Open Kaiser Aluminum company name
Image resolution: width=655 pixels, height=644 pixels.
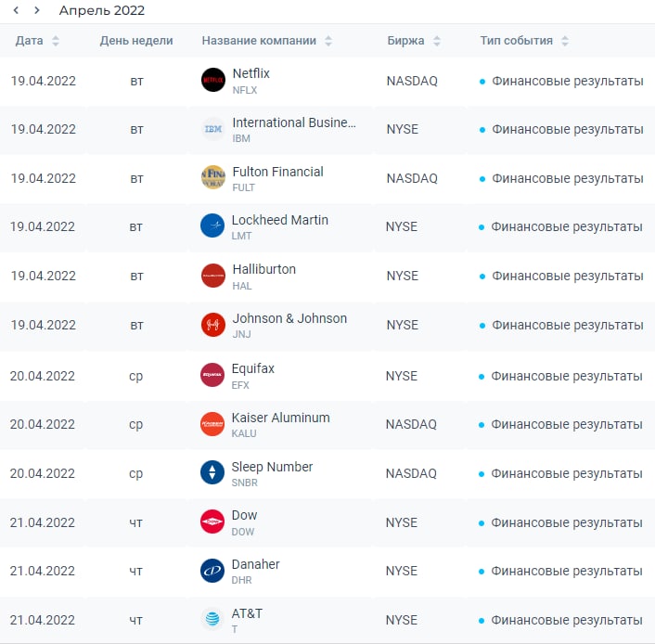(x=281, y=418)
